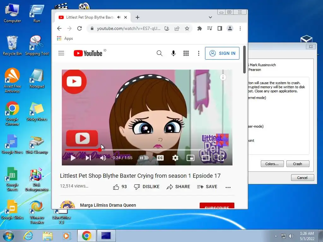Click Colors button in background dialog
323x242 pixels.
[272, 164]
